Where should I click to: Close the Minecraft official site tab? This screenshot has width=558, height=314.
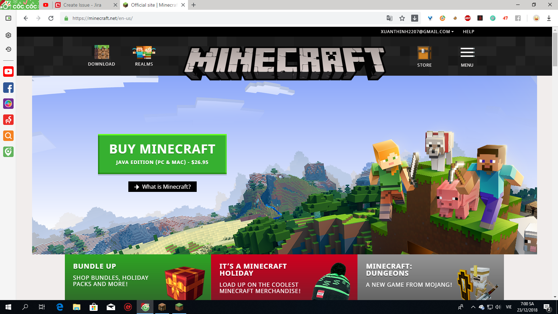[183, 5]
